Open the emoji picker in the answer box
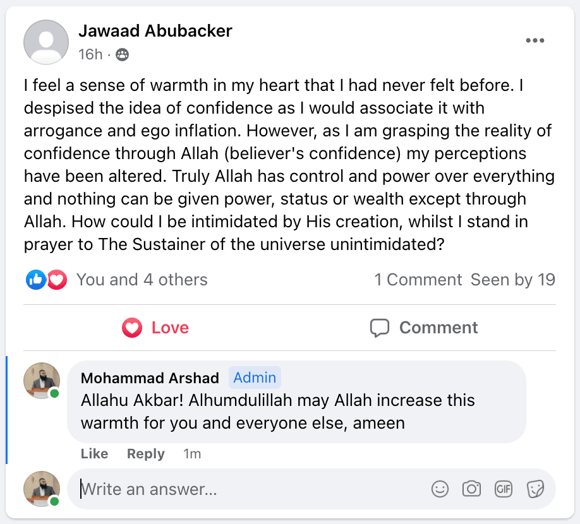The height and width of the screenshot is (524, 580). pos(440,489)
